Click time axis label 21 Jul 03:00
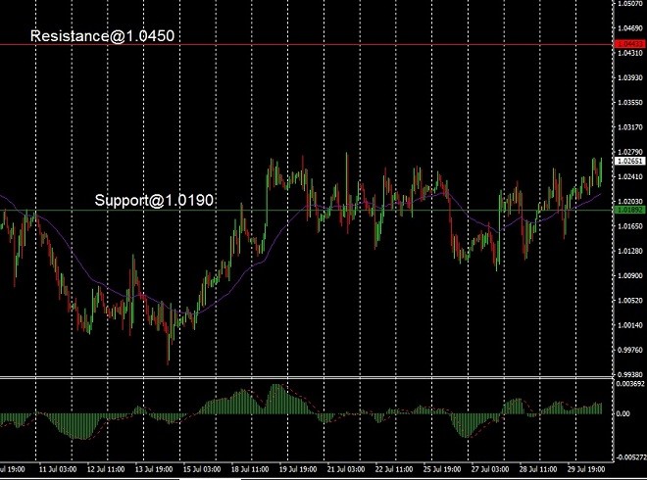The image size is (647, 480). (346, 469)
